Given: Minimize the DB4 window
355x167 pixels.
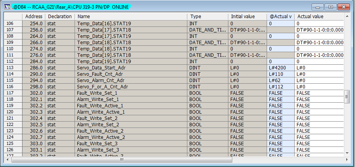Looking at the screenshot, I should [x=318, y=7].
